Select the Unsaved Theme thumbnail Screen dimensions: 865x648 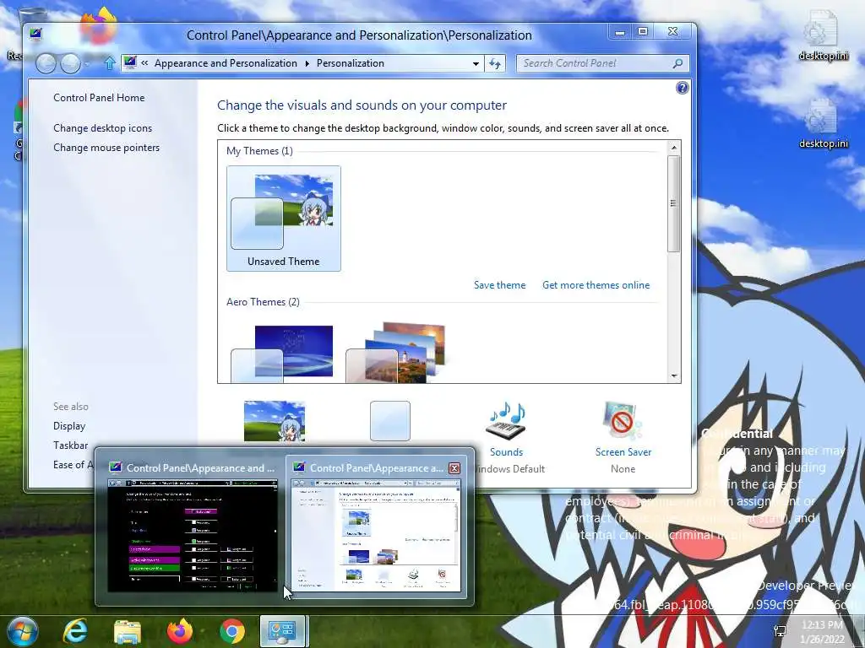click(x=284, y=219)
